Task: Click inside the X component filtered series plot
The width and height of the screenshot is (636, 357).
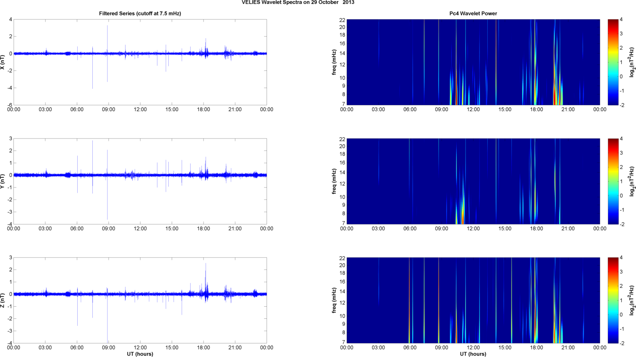Action: pos(140,76)
